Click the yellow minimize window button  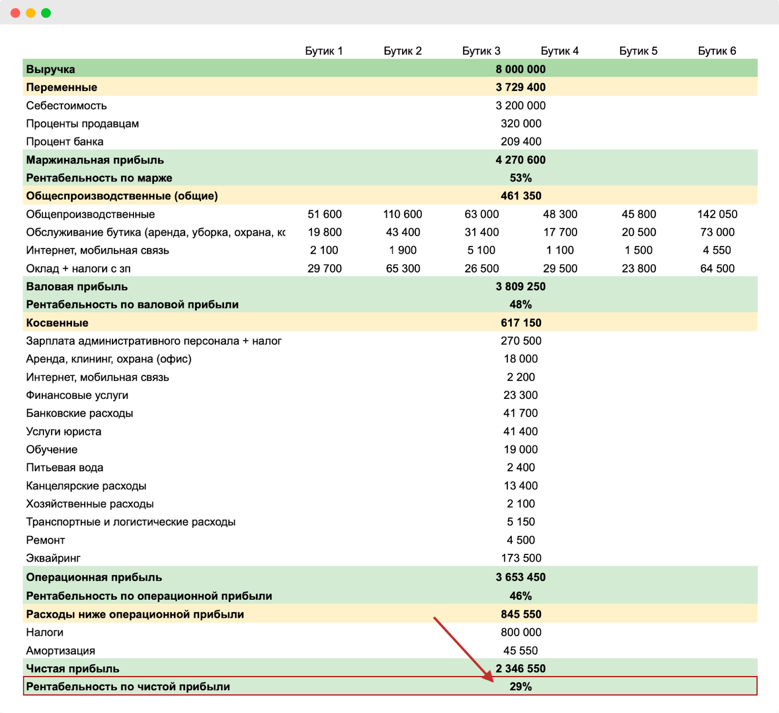pyautogui.click(x=31, y=13)
